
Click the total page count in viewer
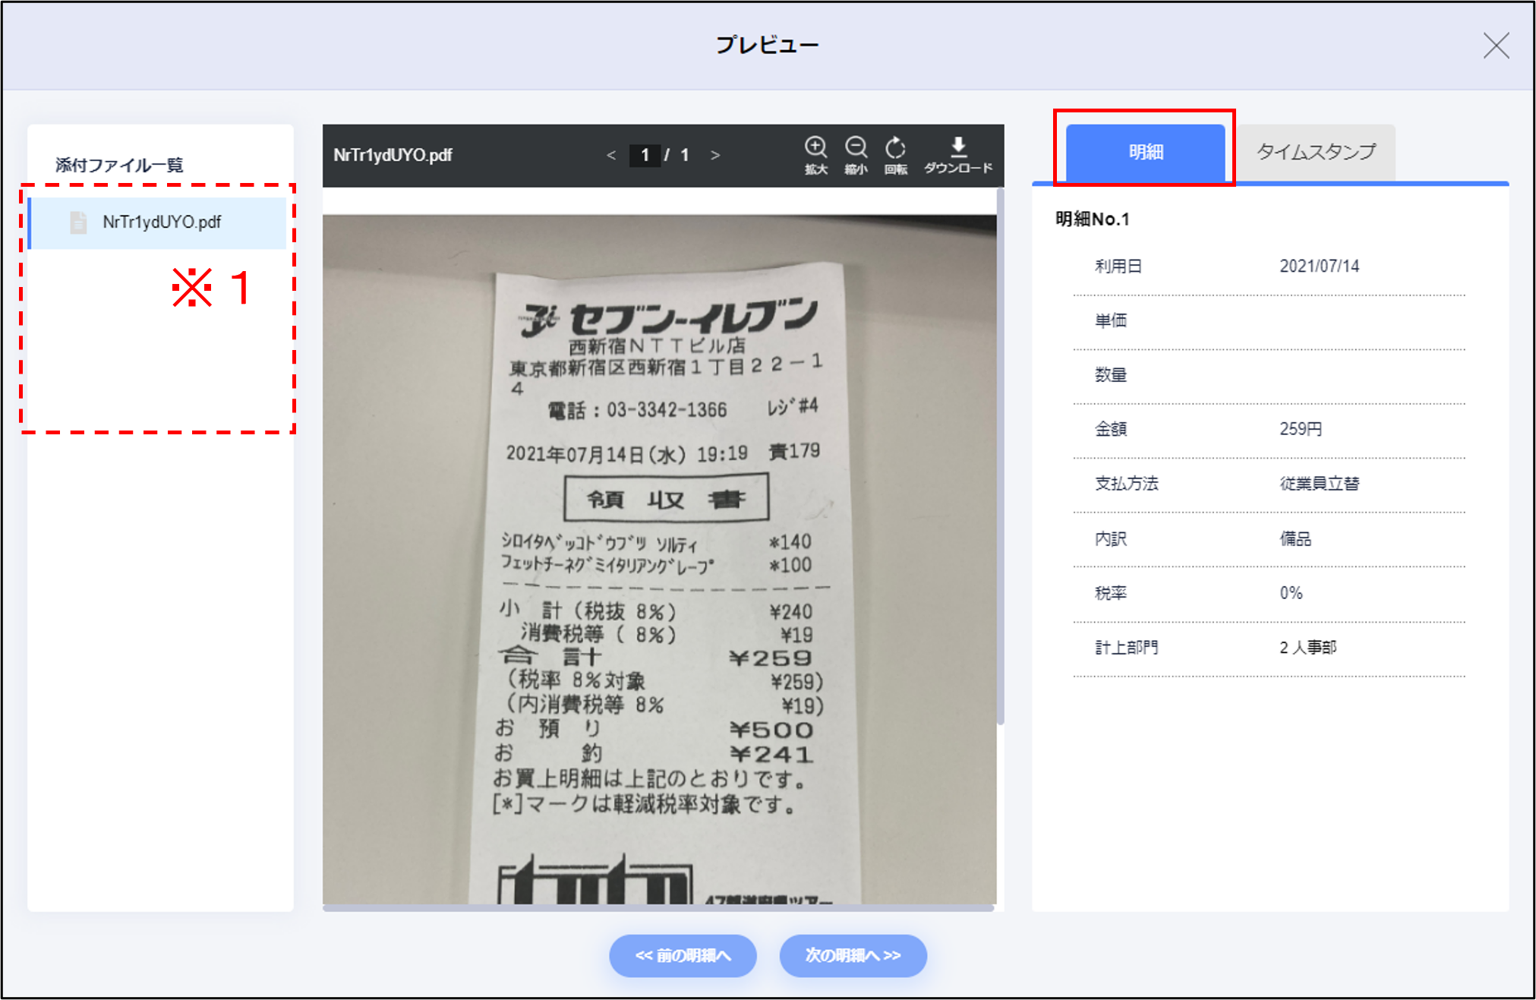(684, 155)
